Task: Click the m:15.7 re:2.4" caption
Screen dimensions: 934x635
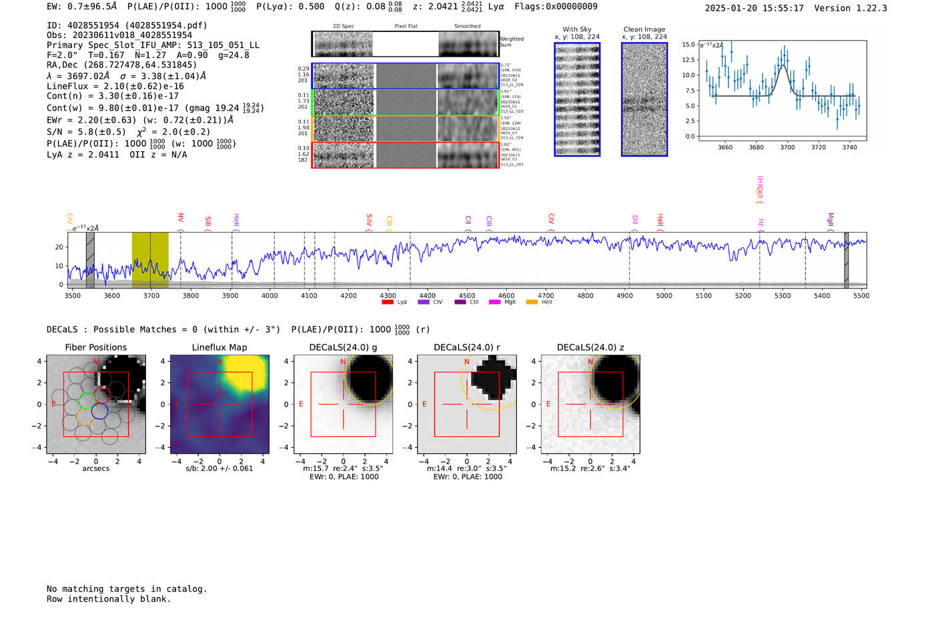Action: (343, 468)
